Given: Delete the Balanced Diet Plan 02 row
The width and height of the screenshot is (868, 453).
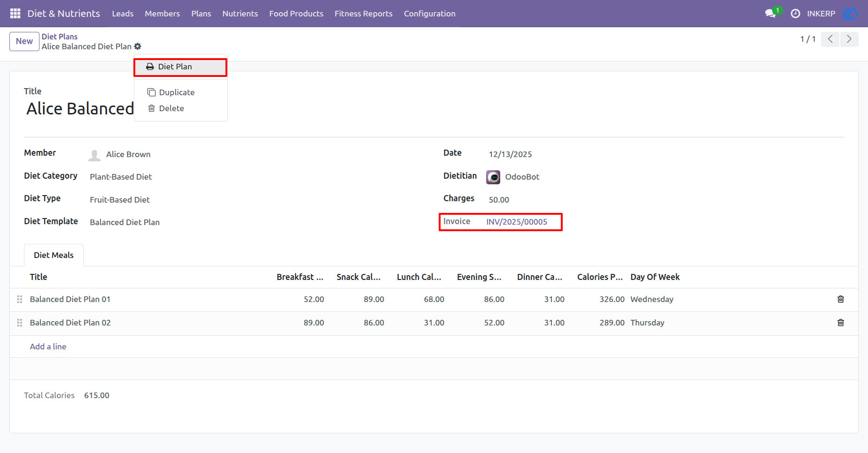Looking at the screenshot, I should click(x=841, y=323).
